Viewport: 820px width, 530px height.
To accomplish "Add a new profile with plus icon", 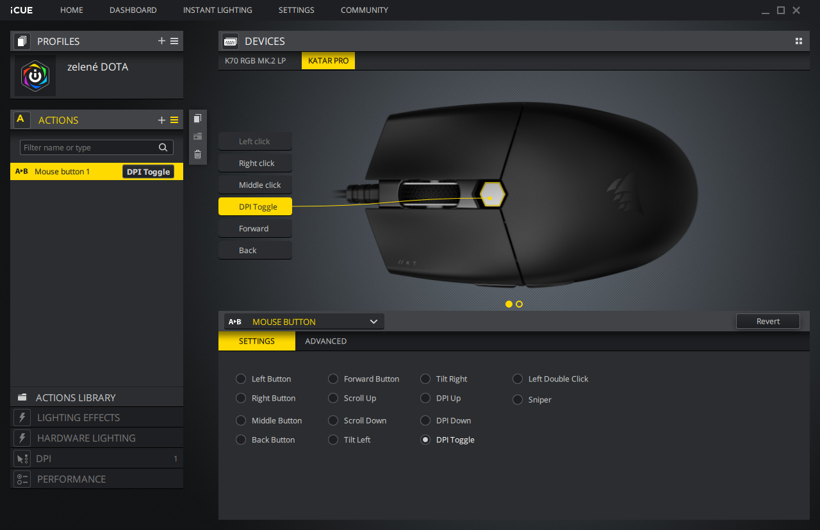I will click(161, 41).
